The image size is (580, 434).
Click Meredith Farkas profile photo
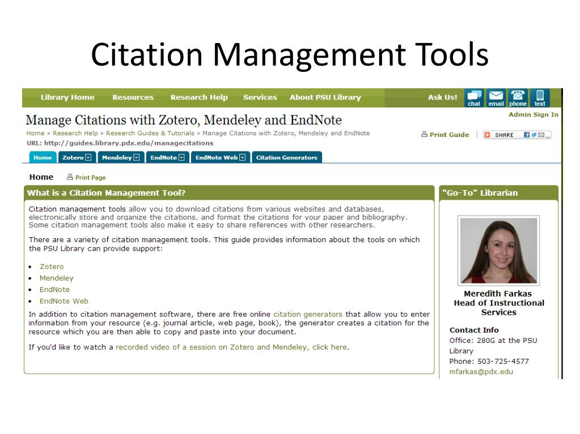498,251
